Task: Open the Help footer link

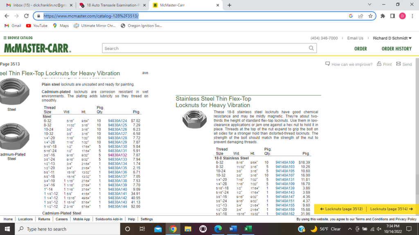Action: coord(131,219)
